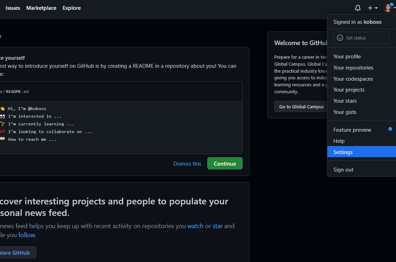Click the Explore GitHub button
Viewport: 396px width, 262px height.
click(x=18, y=253)
